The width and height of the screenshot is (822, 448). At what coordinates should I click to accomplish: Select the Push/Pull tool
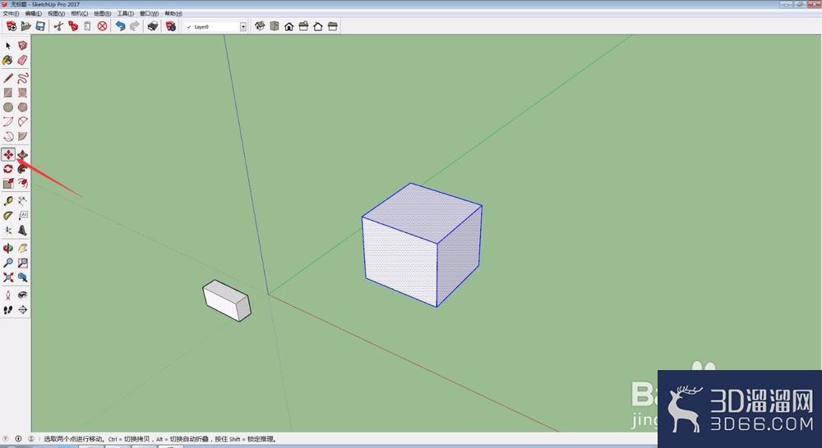(22, 154)
